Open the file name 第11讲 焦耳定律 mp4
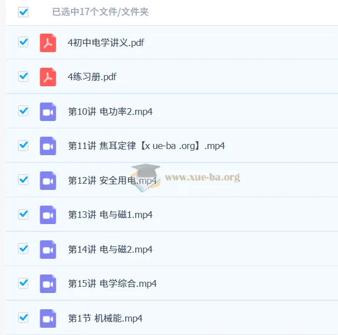 point(146,146)
